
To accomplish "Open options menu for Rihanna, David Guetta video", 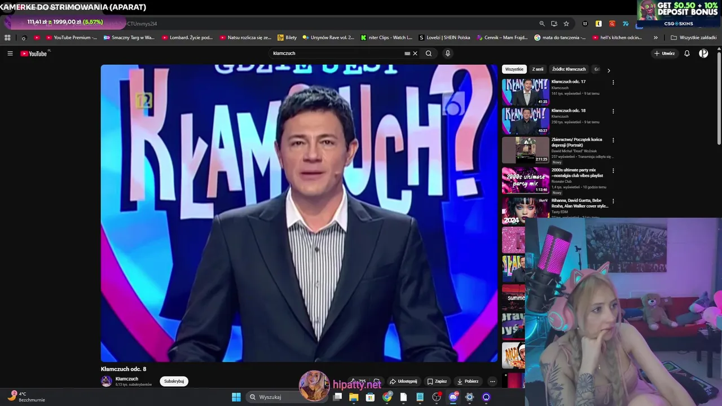I will (x=613, y=201).
